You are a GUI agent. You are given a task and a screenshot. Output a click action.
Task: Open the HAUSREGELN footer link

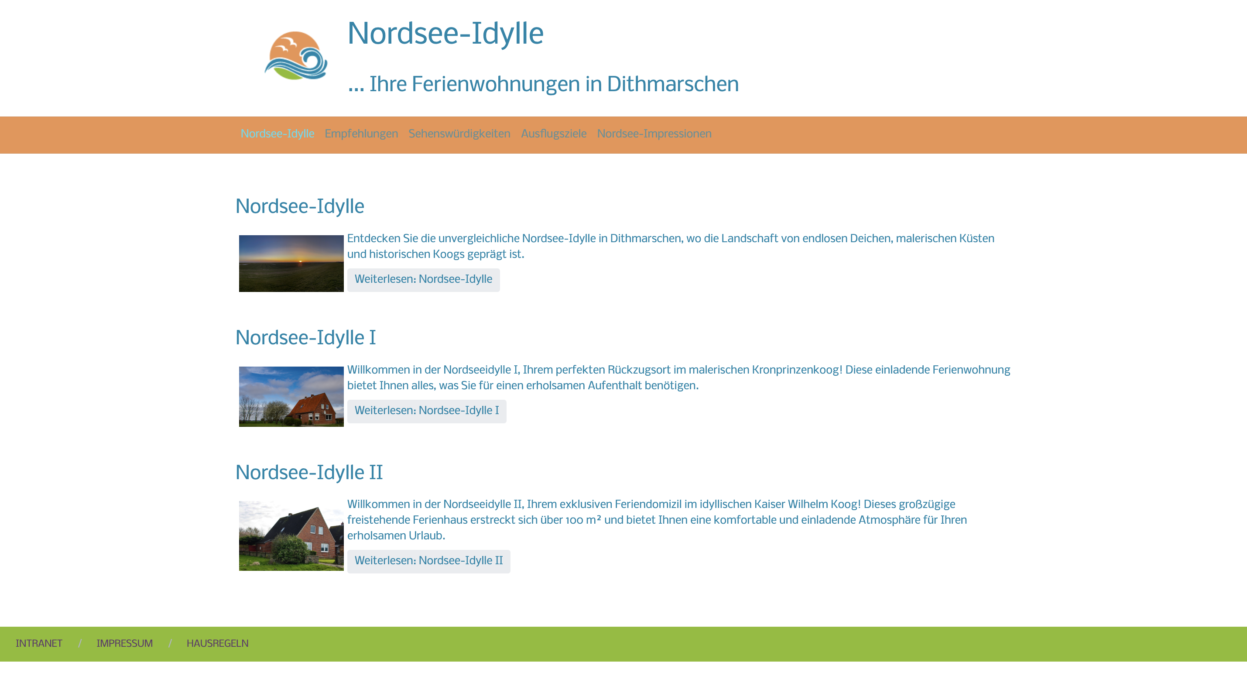(217, 644)
